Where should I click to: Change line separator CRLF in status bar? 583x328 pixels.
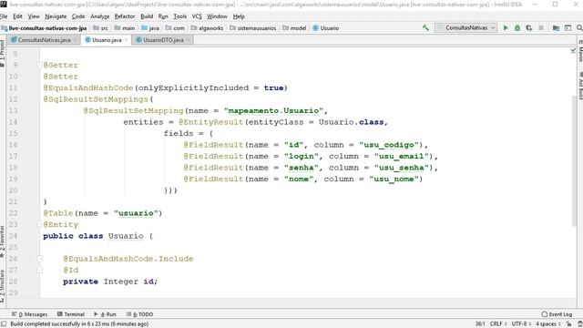pos(498,324)
